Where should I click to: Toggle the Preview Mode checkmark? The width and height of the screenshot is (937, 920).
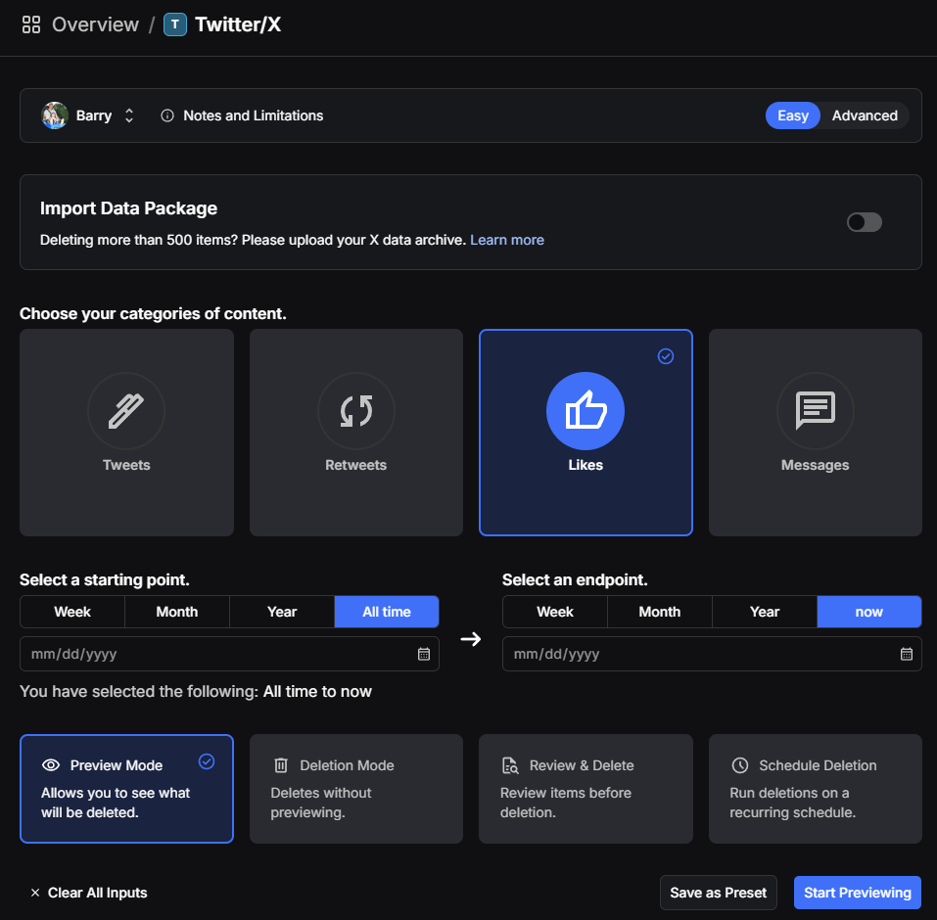point(207,761)
